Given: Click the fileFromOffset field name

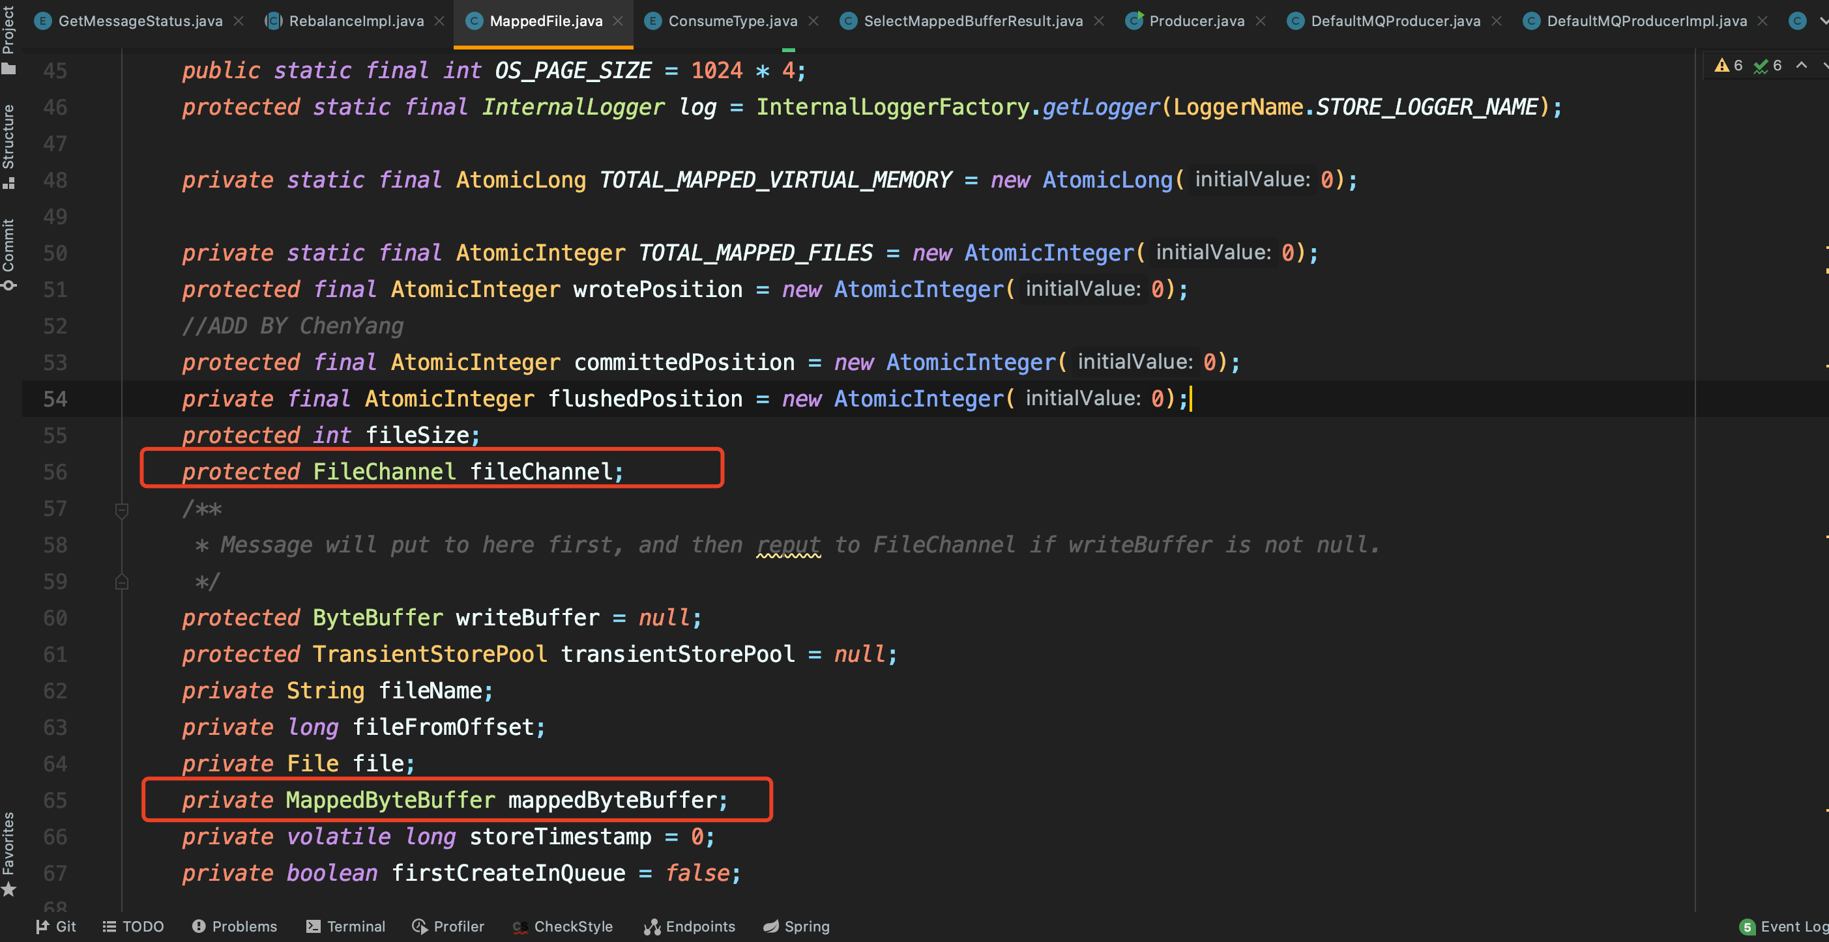Looking at the screenshot, I should [443, 727].
